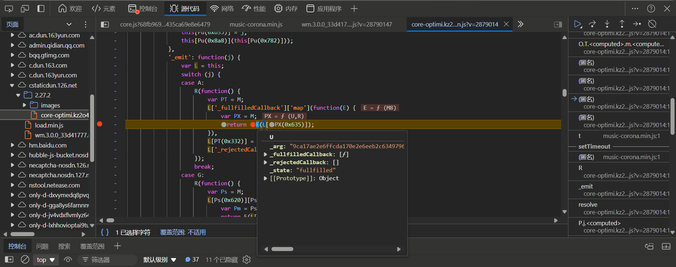Collapse the cstaticdun.126.net tree node
The width and height of the screenshot is (676, 267).
click(12, 85)
